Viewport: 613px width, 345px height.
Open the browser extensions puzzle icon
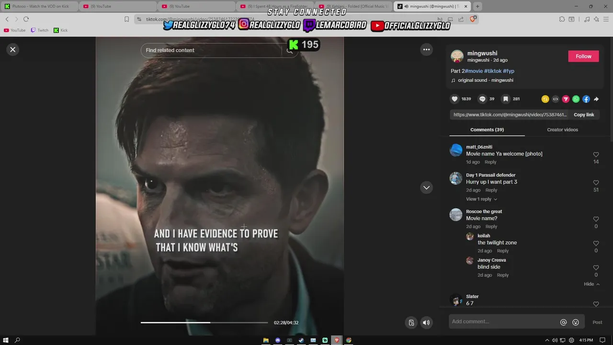[x=562, y=19]
